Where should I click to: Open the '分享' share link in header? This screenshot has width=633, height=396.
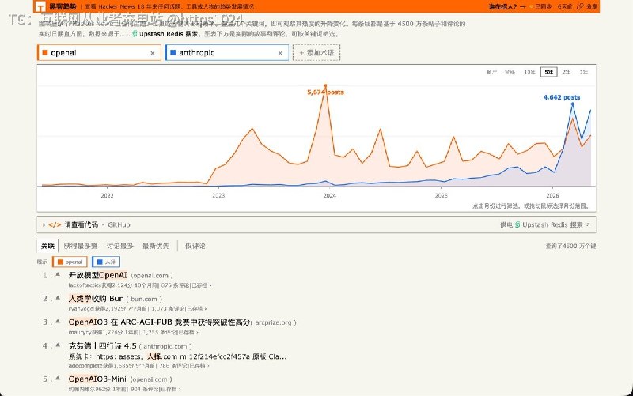point(592,6)
